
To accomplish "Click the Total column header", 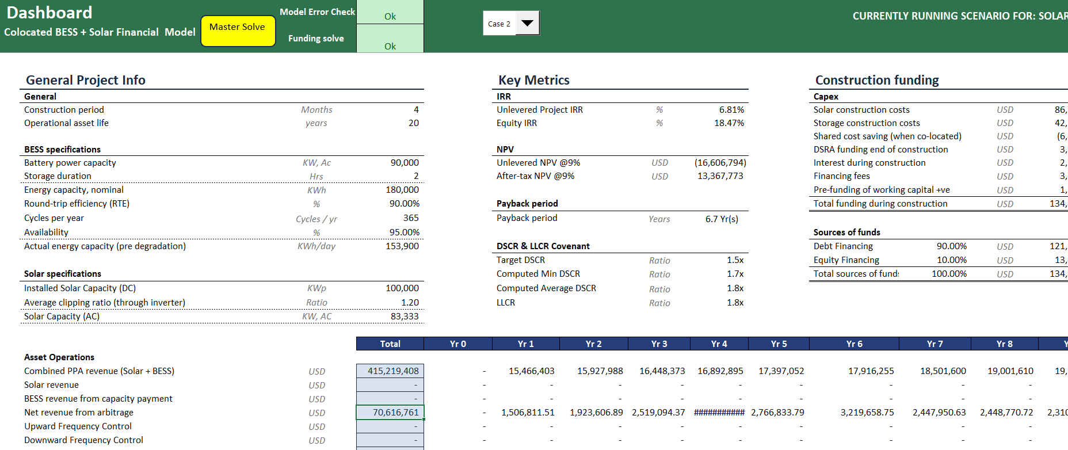I will 390,344.
